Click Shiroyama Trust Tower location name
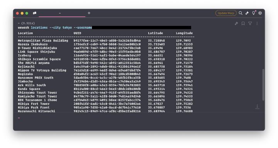 point(37,93)
